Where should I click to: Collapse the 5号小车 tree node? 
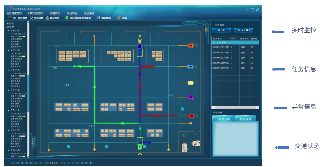[8, 110]
